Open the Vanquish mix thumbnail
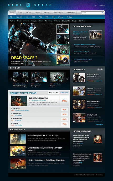Viewport: 113px width, 181px height. [58, 77]
